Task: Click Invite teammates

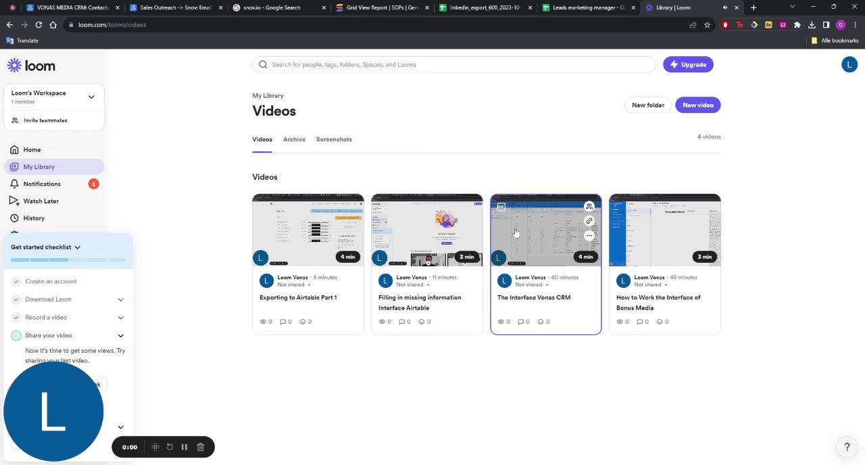Action: 45,120
